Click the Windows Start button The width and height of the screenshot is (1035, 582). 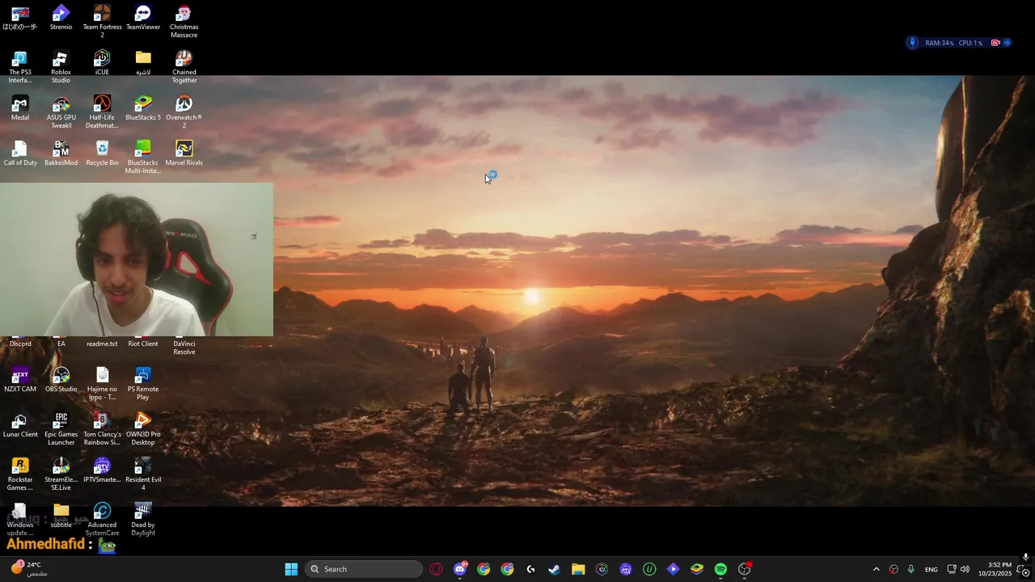(291, 569)
